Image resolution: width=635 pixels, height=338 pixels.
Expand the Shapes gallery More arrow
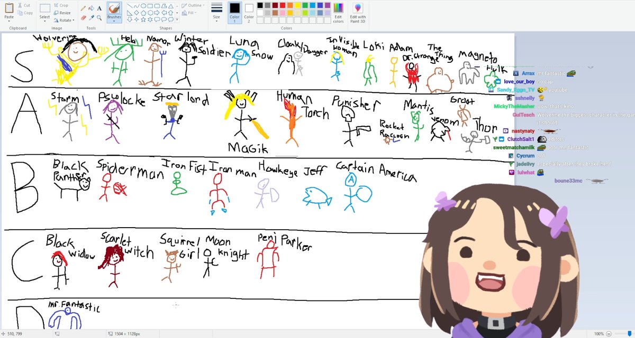tap(177, 20)
